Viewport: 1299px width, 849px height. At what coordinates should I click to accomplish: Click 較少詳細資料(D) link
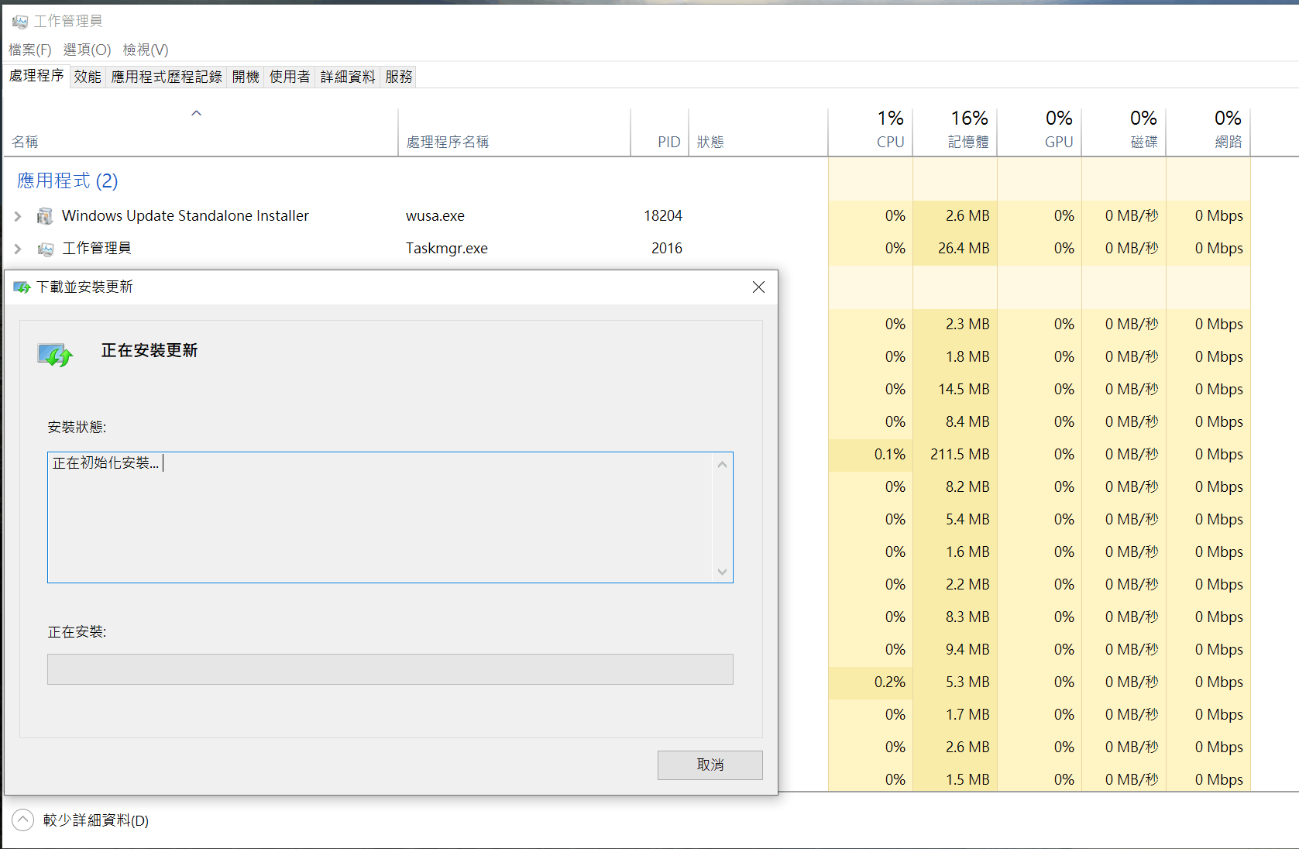coord(96,820)
